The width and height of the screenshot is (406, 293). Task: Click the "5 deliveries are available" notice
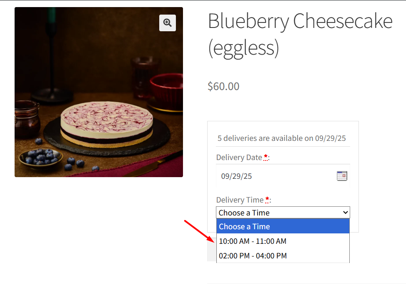pyautogui.click(x=282, y=138)
